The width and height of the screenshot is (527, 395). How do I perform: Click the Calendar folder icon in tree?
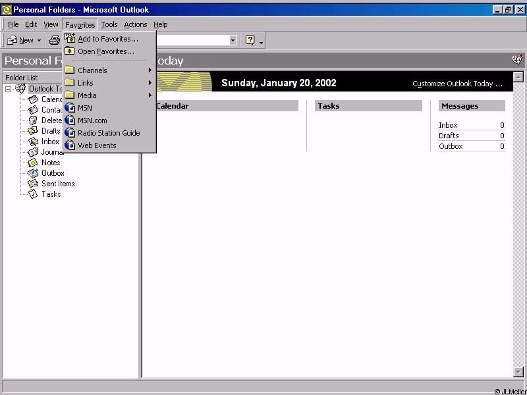[x=33, y=99]
